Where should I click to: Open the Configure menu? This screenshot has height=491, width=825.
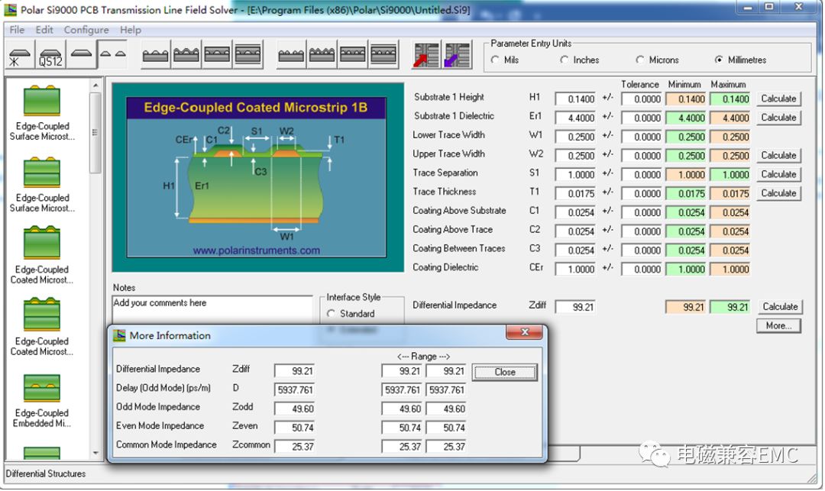point(86,30)
